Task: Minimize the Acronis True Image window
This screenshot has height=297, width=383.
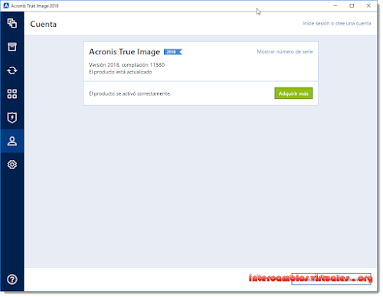Action: pyautogui.click(x=336, y=5)
